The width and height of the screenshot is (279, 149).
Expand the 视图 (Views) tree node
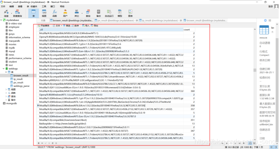[x=6, y=90]
